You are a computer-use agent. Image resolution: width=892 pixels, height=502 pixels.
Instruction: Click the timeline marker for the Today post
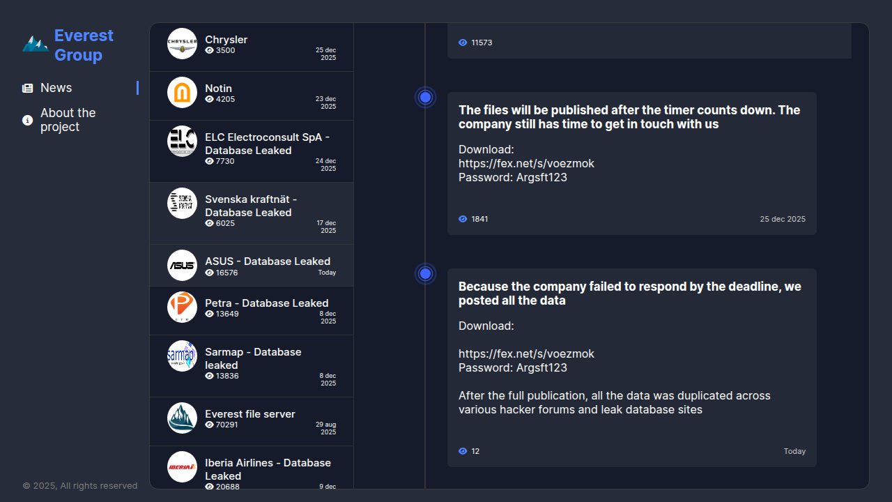pyautogui.click(x=425, y=273)
